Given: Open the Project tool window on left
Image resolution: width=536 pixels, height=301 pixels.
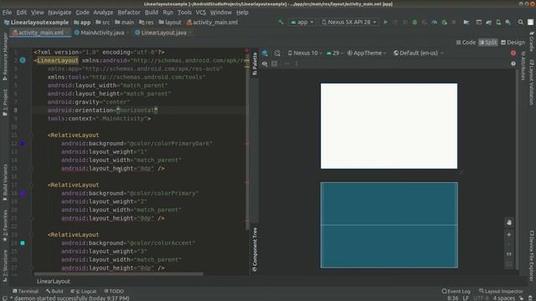Looking at the screenshot, I should pos(5,102).
